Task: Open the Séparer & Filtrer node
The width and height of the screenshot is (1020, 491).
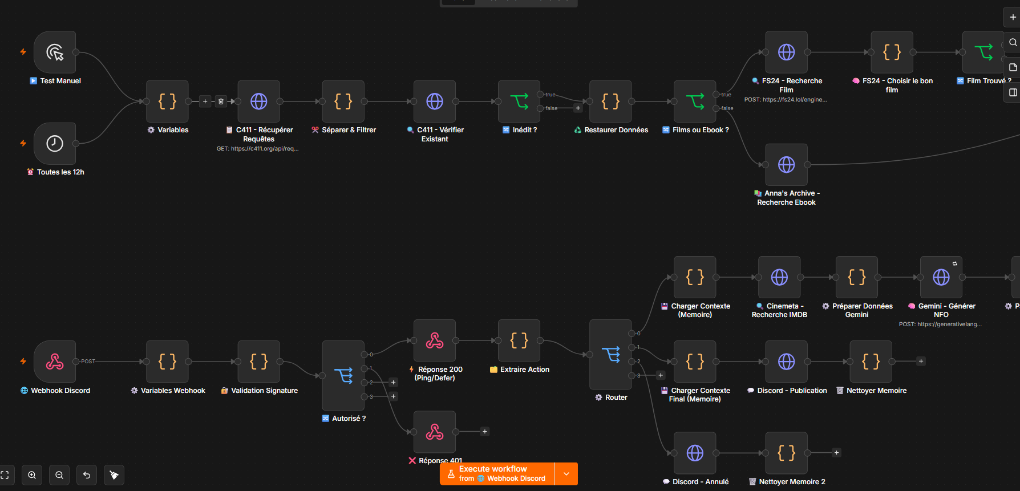Action: [343, 102]
